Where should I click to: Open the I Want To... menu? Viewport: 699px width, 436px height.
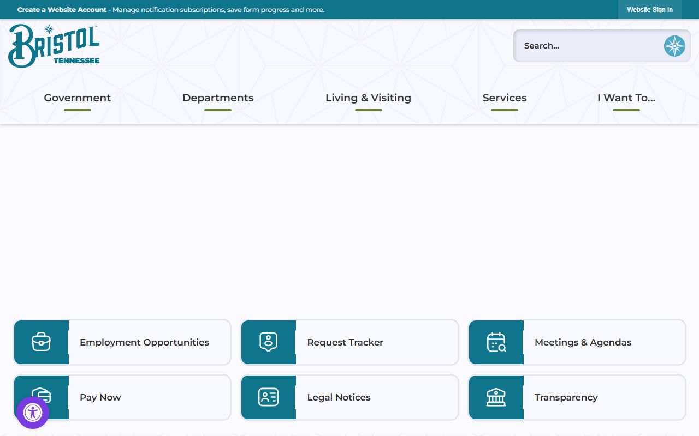pyautogui.click(x=626, y=98)
